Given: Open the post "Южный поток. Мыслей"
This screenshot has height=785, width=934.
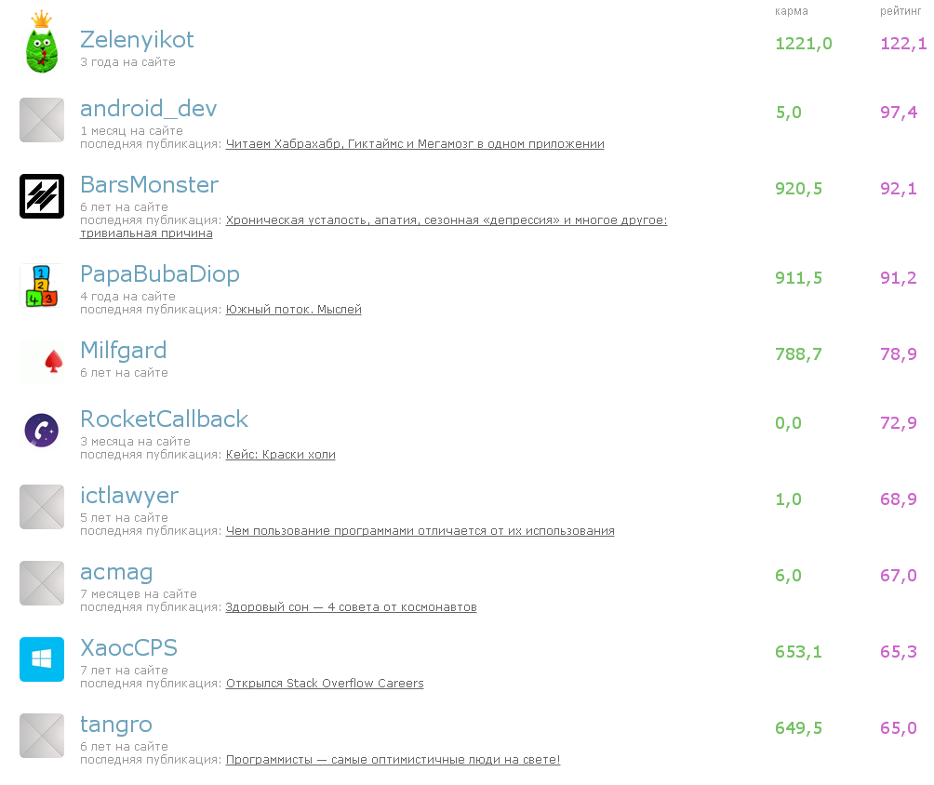Looking at the screenshot, I should pyautogui.click(x=293, y=310).
